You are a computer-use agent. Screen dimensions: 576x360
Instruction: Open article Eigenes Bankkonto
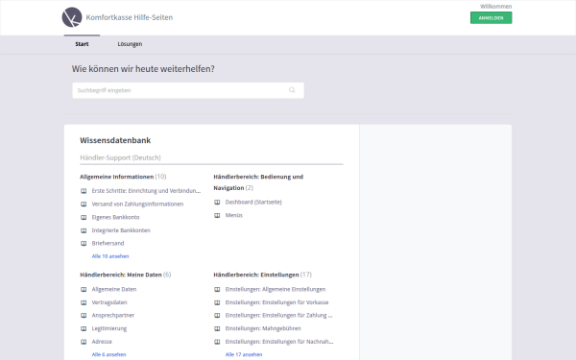[x=115, y=217]
